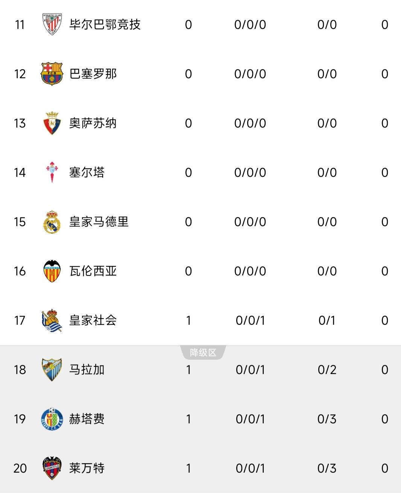This screenshot has width=401, height=493.
Task: Tap the 瓦伦西亚 team name
Action: (x=93, y=271)
